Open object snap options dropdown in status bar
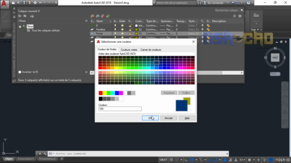 pos(220,160)
